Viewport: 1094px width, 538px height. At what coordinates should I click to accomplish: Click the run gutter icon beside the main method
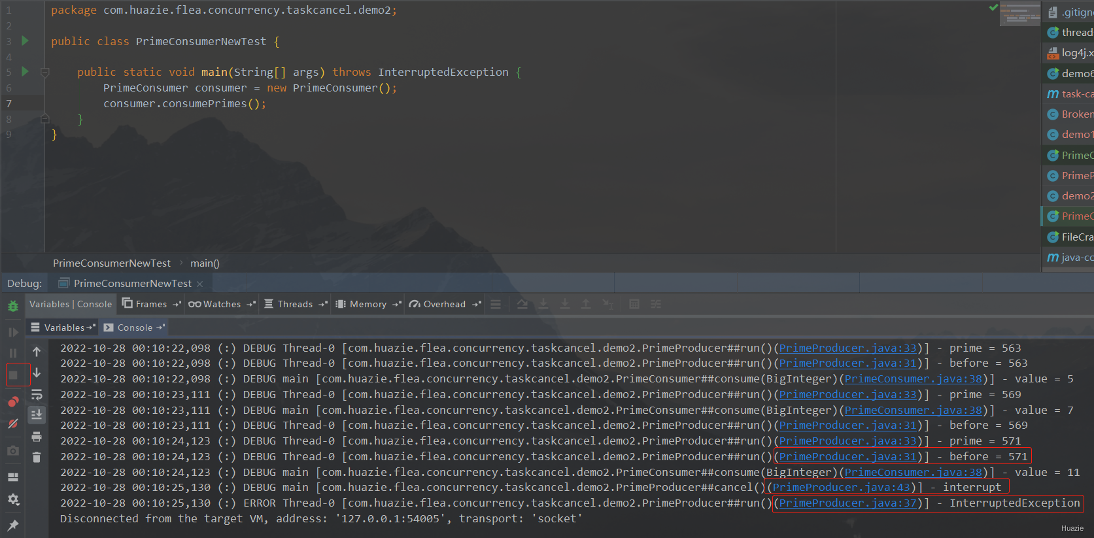25,71
